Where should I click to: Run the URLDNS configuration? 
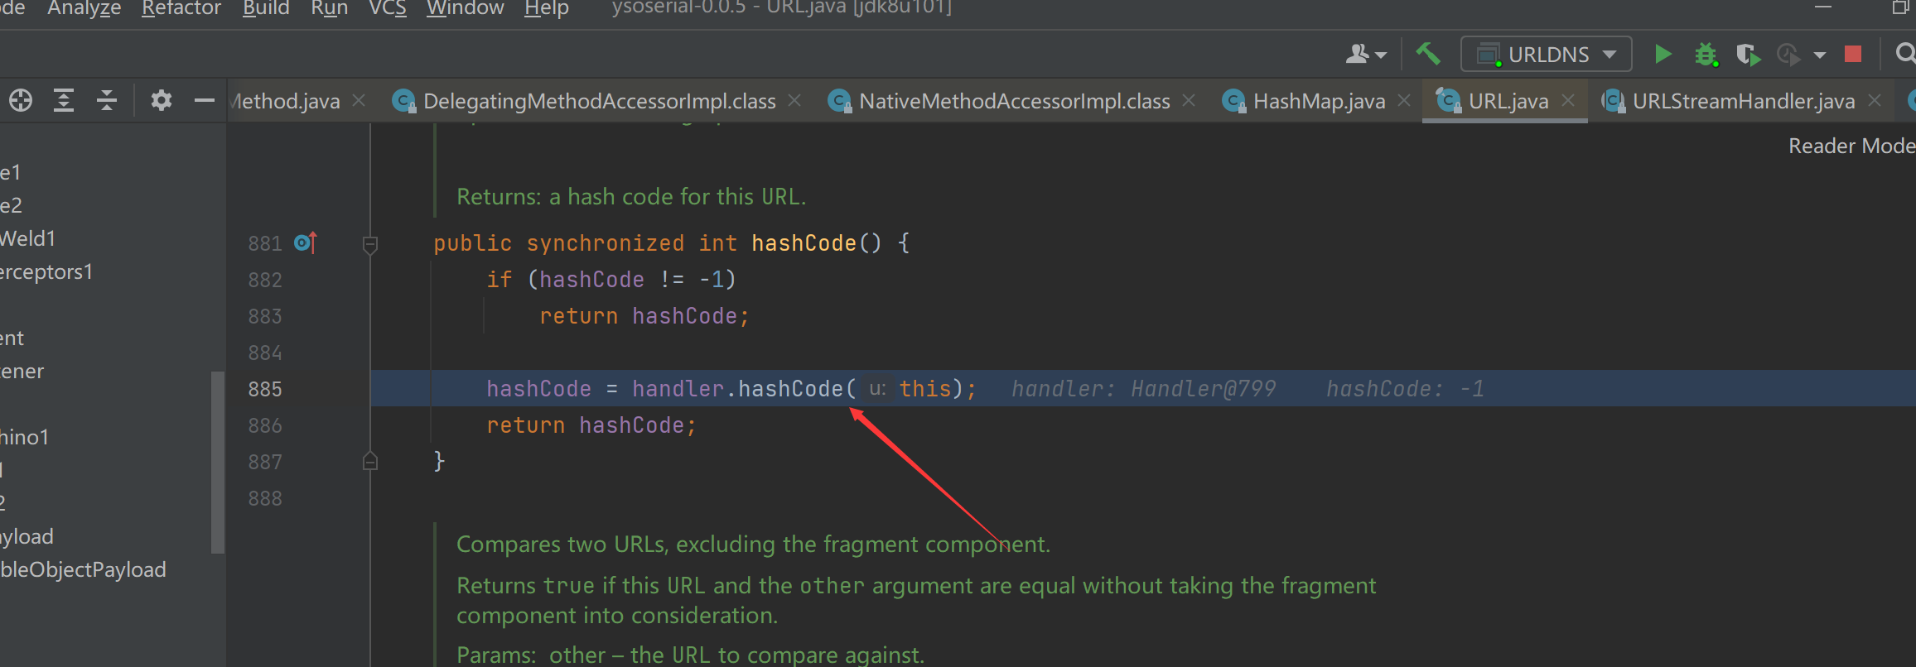(1663, 55)
